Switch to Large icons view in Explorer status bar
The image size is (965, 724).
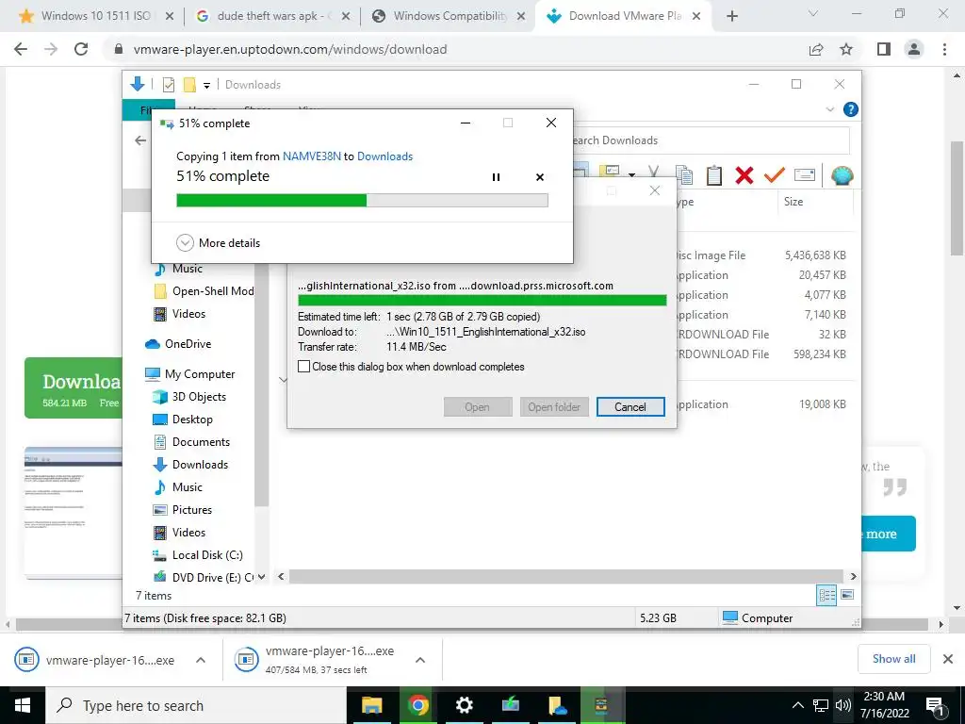[x=847, y=595]
